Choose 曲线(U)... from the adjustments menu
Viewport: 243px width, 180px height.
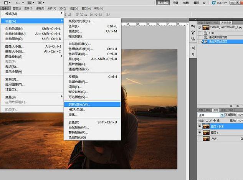click(x=92, y=31)
